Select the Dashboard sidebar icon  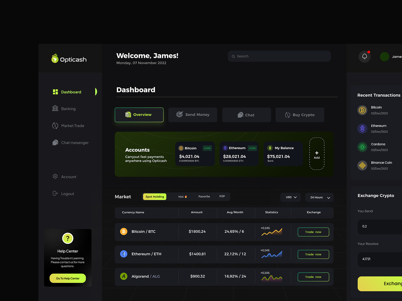click(x=55, y=92)
